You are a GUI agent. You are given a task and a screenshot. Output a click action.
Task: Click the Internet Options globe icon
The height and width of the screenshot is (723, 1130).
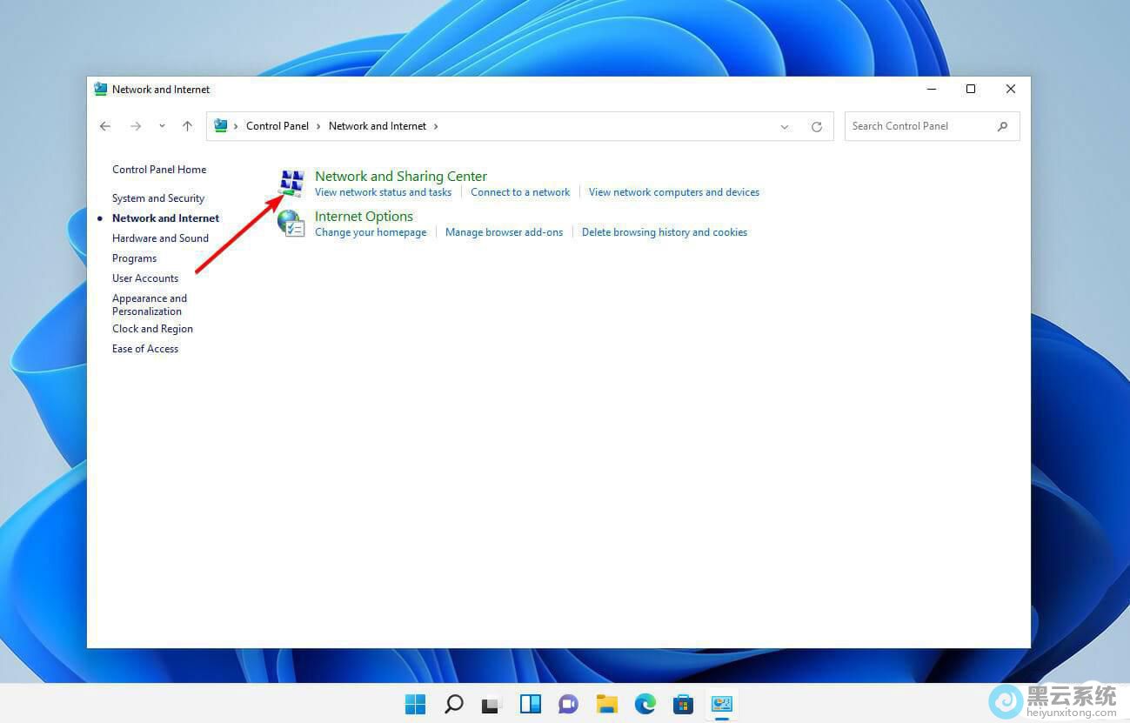click(291, 224)
